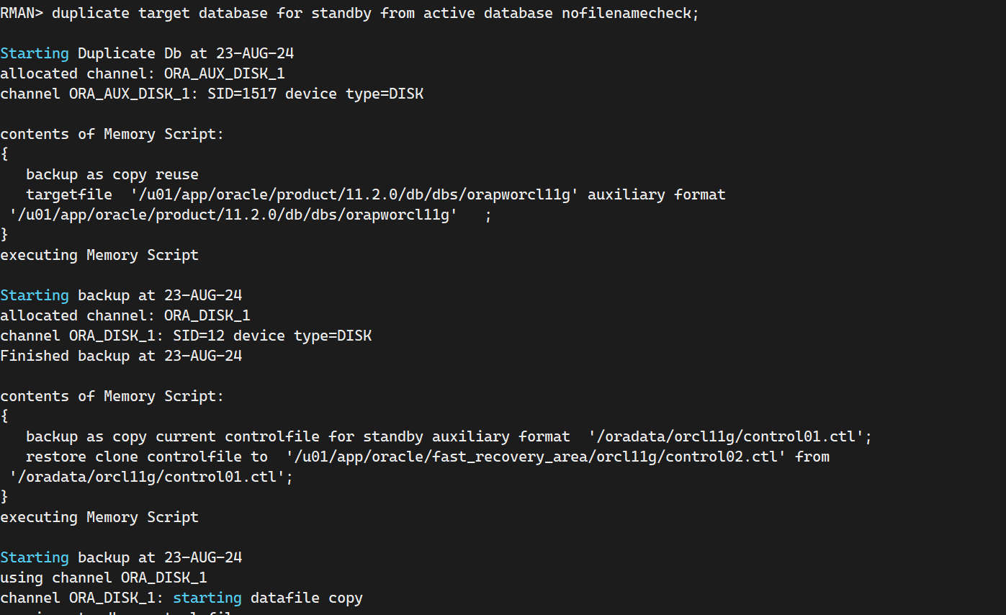Click "restore clone controlfile" text
This screenshot has width=1006, height=615.
(138, 457)
